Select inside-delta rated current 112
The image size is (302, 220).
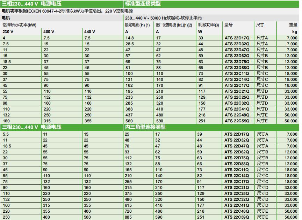pos(128,158)
